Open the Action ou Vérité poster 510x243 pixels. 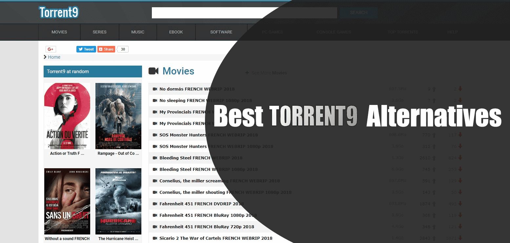(67, 116)
